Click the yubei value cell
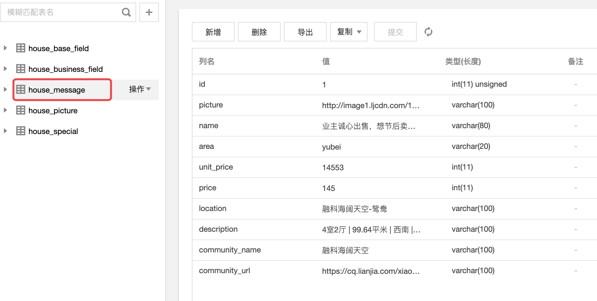597x301 pixels. coord(332,147)
